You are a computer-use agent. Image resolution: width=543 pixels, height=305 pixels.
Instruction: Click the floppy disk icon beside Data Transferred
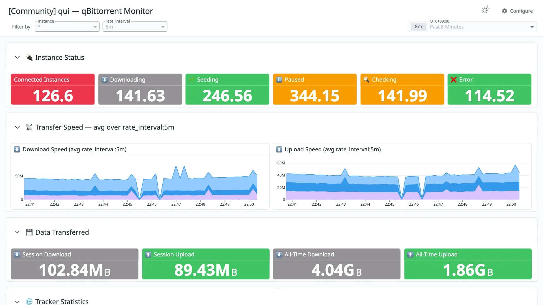[x=29, y=232]
